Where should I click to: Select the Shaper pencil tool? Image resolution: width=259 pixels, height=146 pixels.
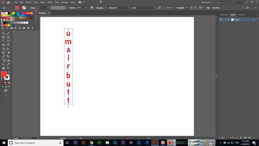pos(3,37)
